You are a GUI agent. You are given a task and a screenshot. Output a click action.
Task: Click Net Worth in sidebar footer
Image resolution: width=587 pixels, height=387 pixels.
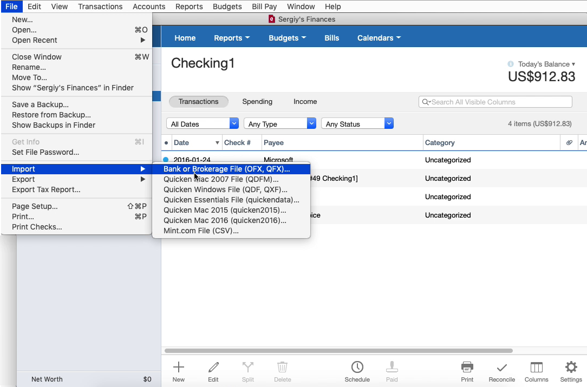(x=47, y=379)
